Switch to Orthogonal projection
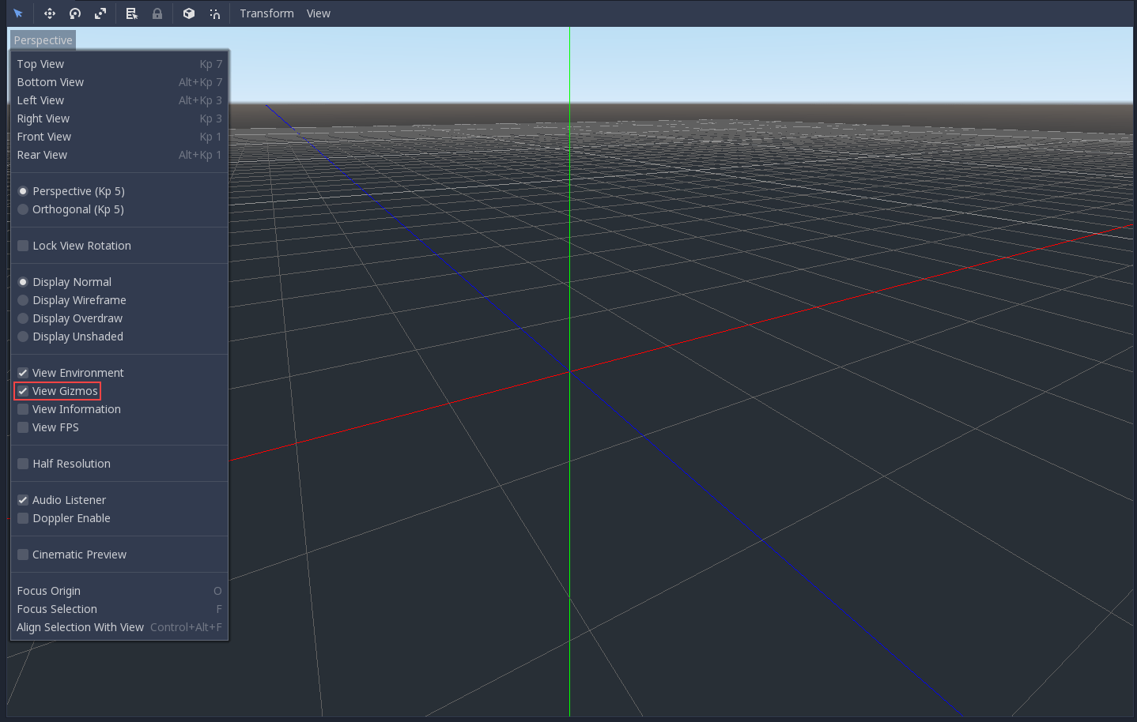The height and width of the screenshot is (722, 1137). coord(77,209)
